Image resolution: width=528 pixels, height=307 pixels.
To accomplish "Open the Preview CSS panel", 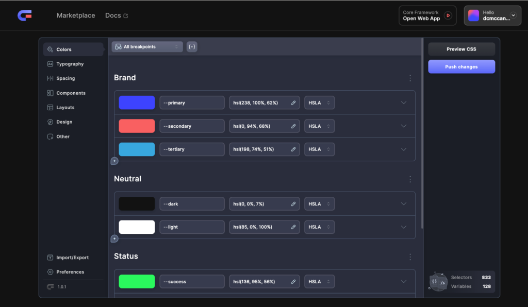I will (x=461, y=48).
